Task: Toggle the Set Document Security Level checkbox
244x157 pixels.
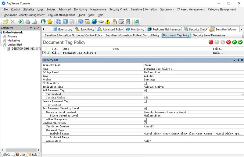Action: 145,108
